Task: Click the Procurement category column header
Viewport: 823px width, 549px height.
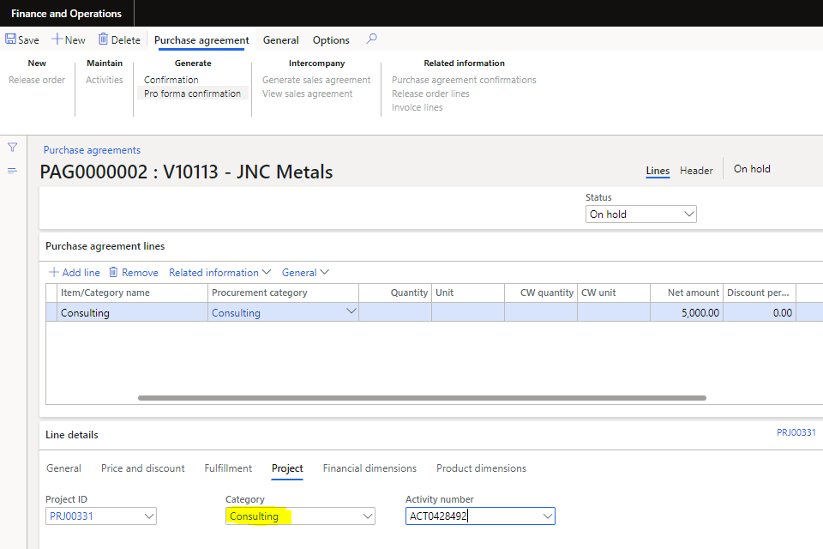Action: point(284,293)
